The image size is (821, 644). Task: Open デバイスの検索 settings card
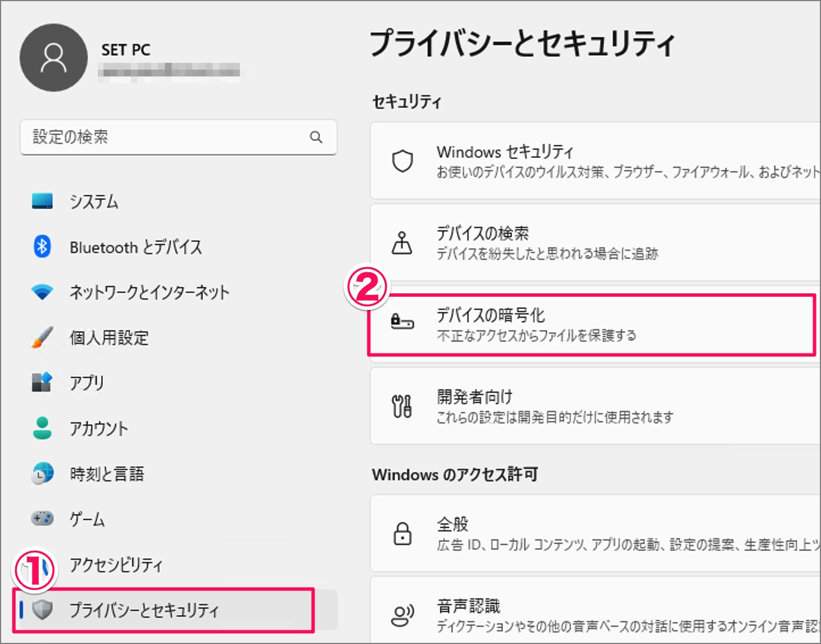tap(594, 243)
